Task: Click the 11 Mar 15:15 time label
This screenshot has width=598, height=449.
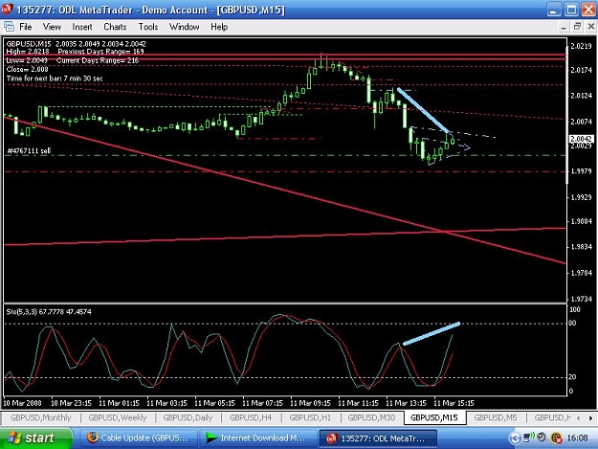Action: [x=454, y=403]
